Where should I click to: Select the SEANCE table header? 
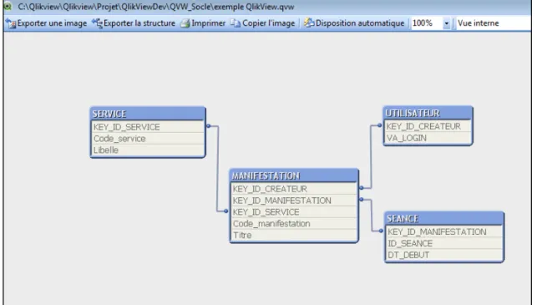(x=444, y=219)
